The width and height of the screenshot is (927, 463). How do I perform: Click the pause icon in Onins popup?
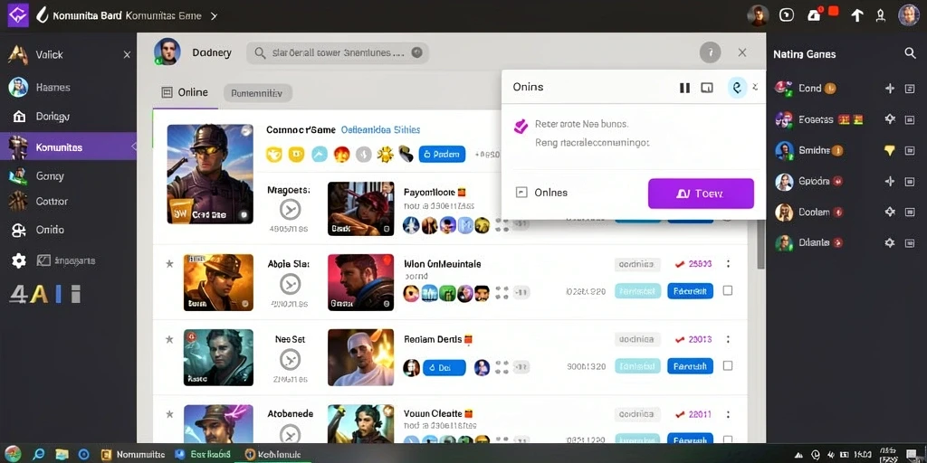point(684,88)
